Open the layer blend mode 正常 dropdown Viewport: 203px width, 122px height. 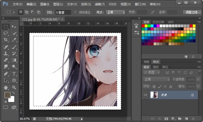156,79
